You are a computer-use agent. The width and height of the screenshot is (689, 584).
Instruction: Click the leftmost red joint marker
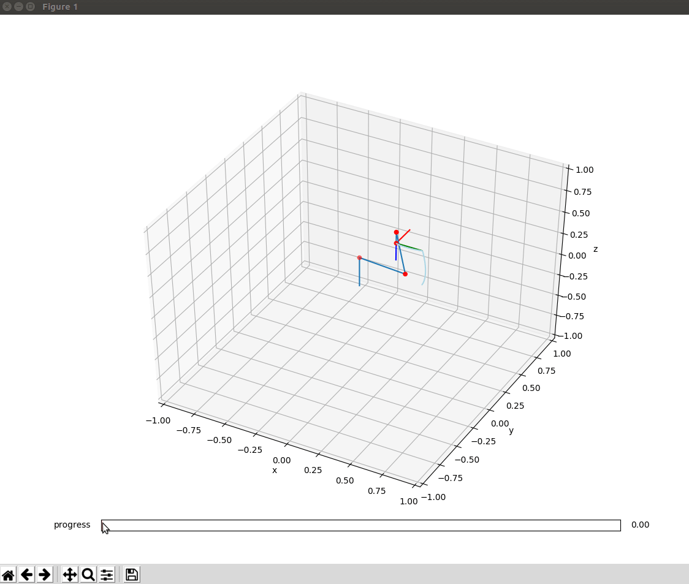pyautogui.click(x=359, y=257)
